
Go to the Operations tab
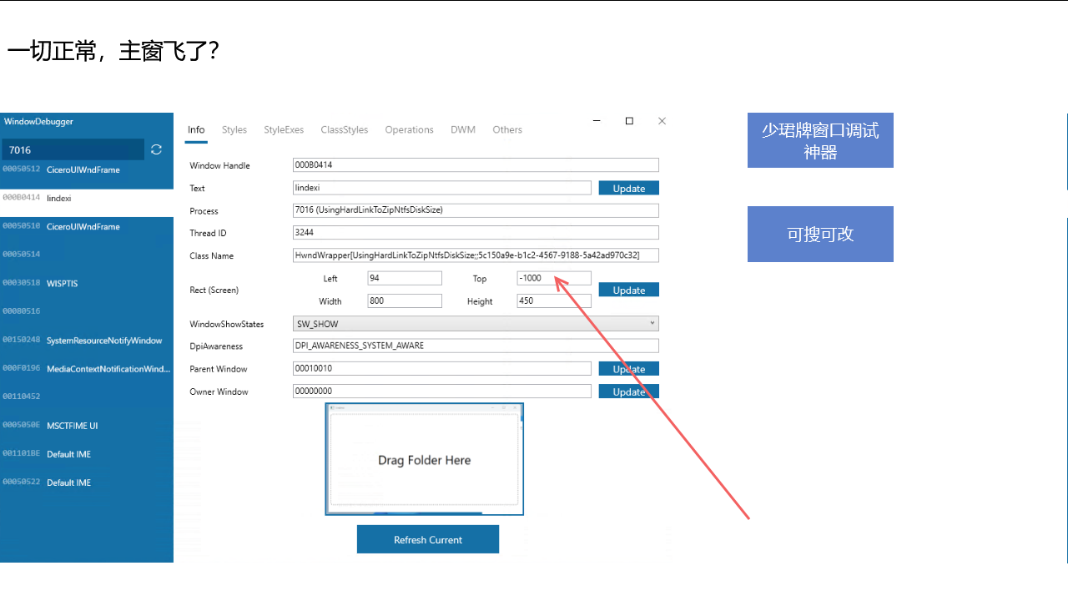pyautogui.click(x=409, y=129)
